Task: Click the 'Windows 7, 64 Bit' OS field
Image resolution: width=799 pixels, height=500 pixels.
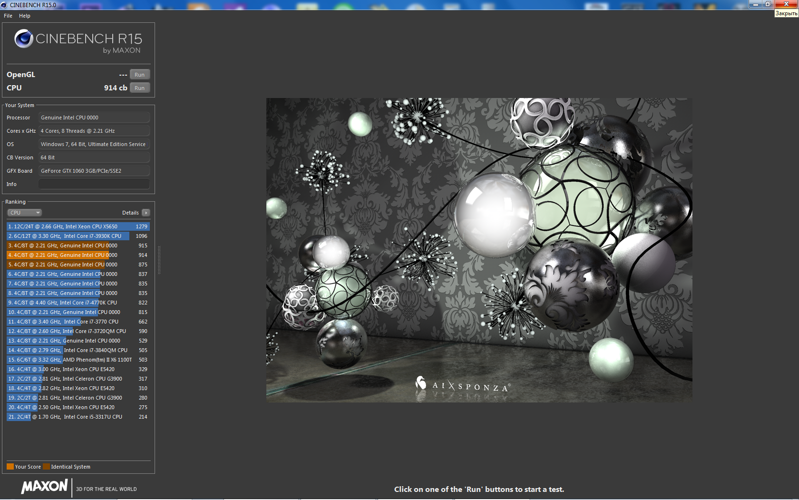Action: coord(94,144)
